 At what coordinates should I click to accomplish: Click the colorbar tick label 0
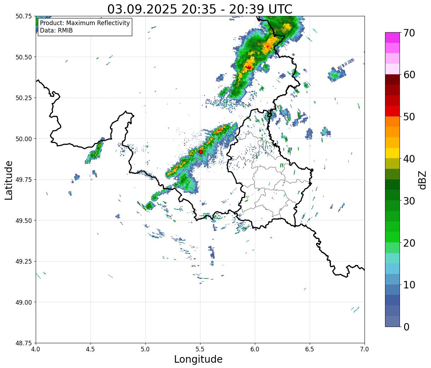406,327
